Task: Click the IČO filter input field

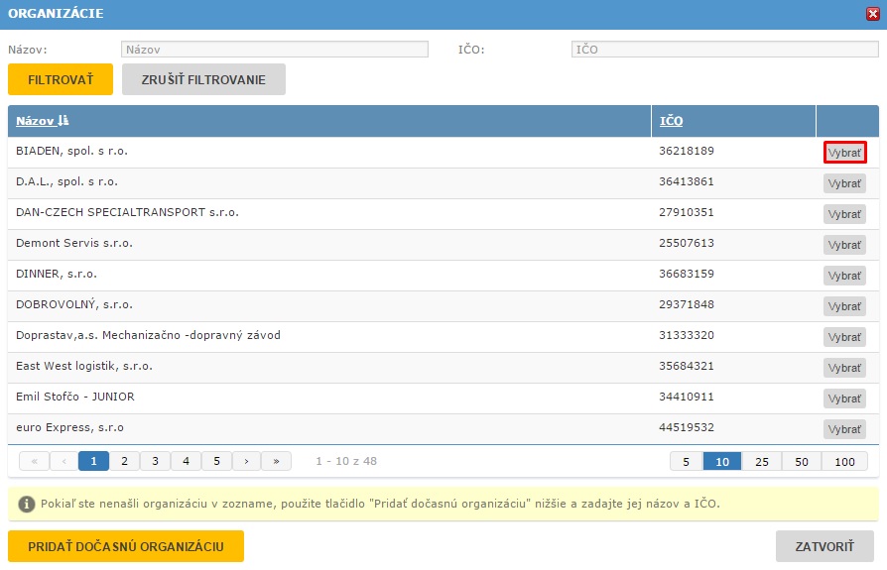Action: [x=724, y=49]
